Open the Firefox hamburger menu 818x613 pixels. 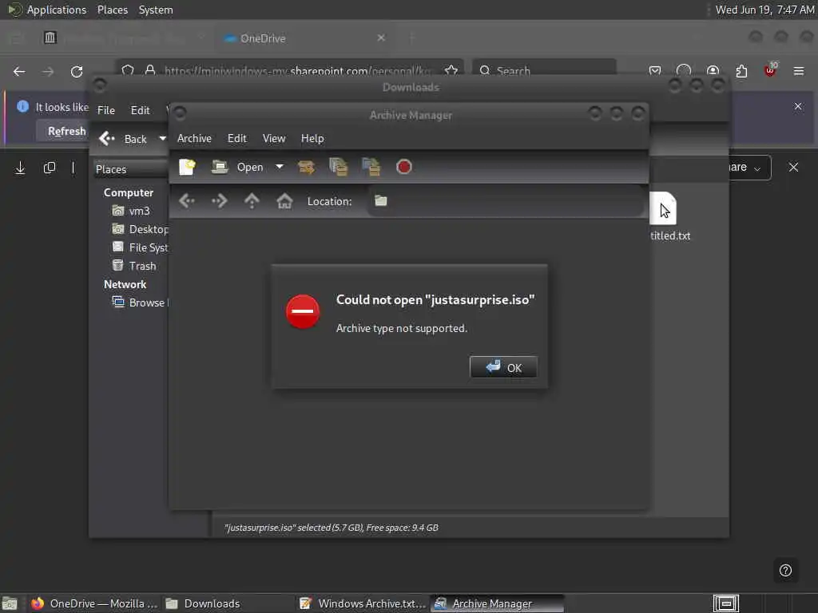(799, 71)
